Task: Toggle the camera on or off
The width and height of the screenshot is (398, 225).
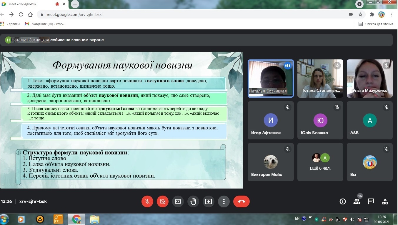Action: point(163,201)
